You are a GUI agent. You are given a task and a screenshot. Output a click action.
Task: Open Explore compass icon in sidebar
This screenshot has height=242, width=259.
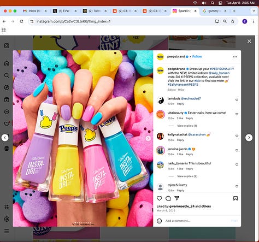pos(7,87)
